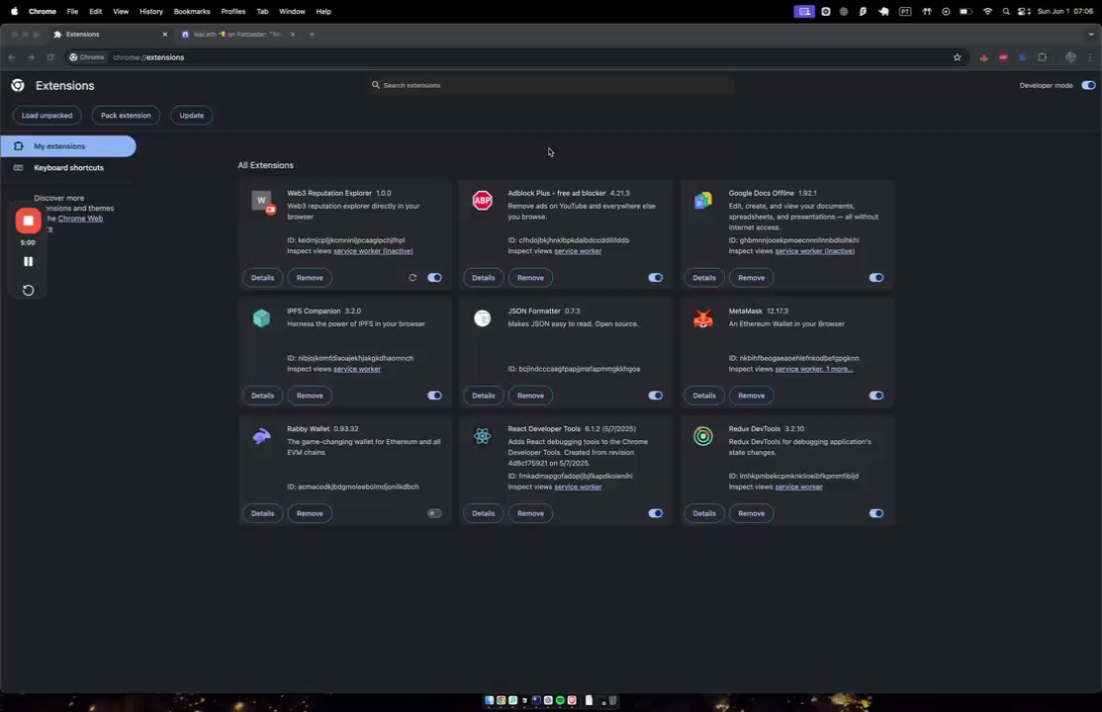The height and width of the screenshot is (712, 1102).
Task: Click the Wi-Fi status icon
Action: (987, 11)
